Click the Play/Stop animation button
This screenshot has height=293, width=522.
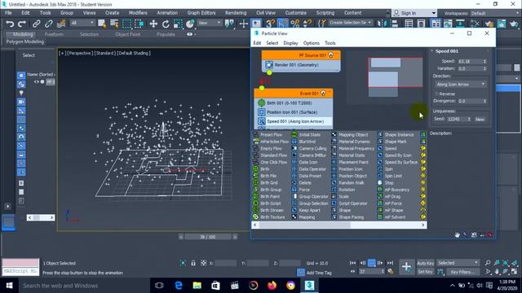pyautogui.click(x=372, y=263)
